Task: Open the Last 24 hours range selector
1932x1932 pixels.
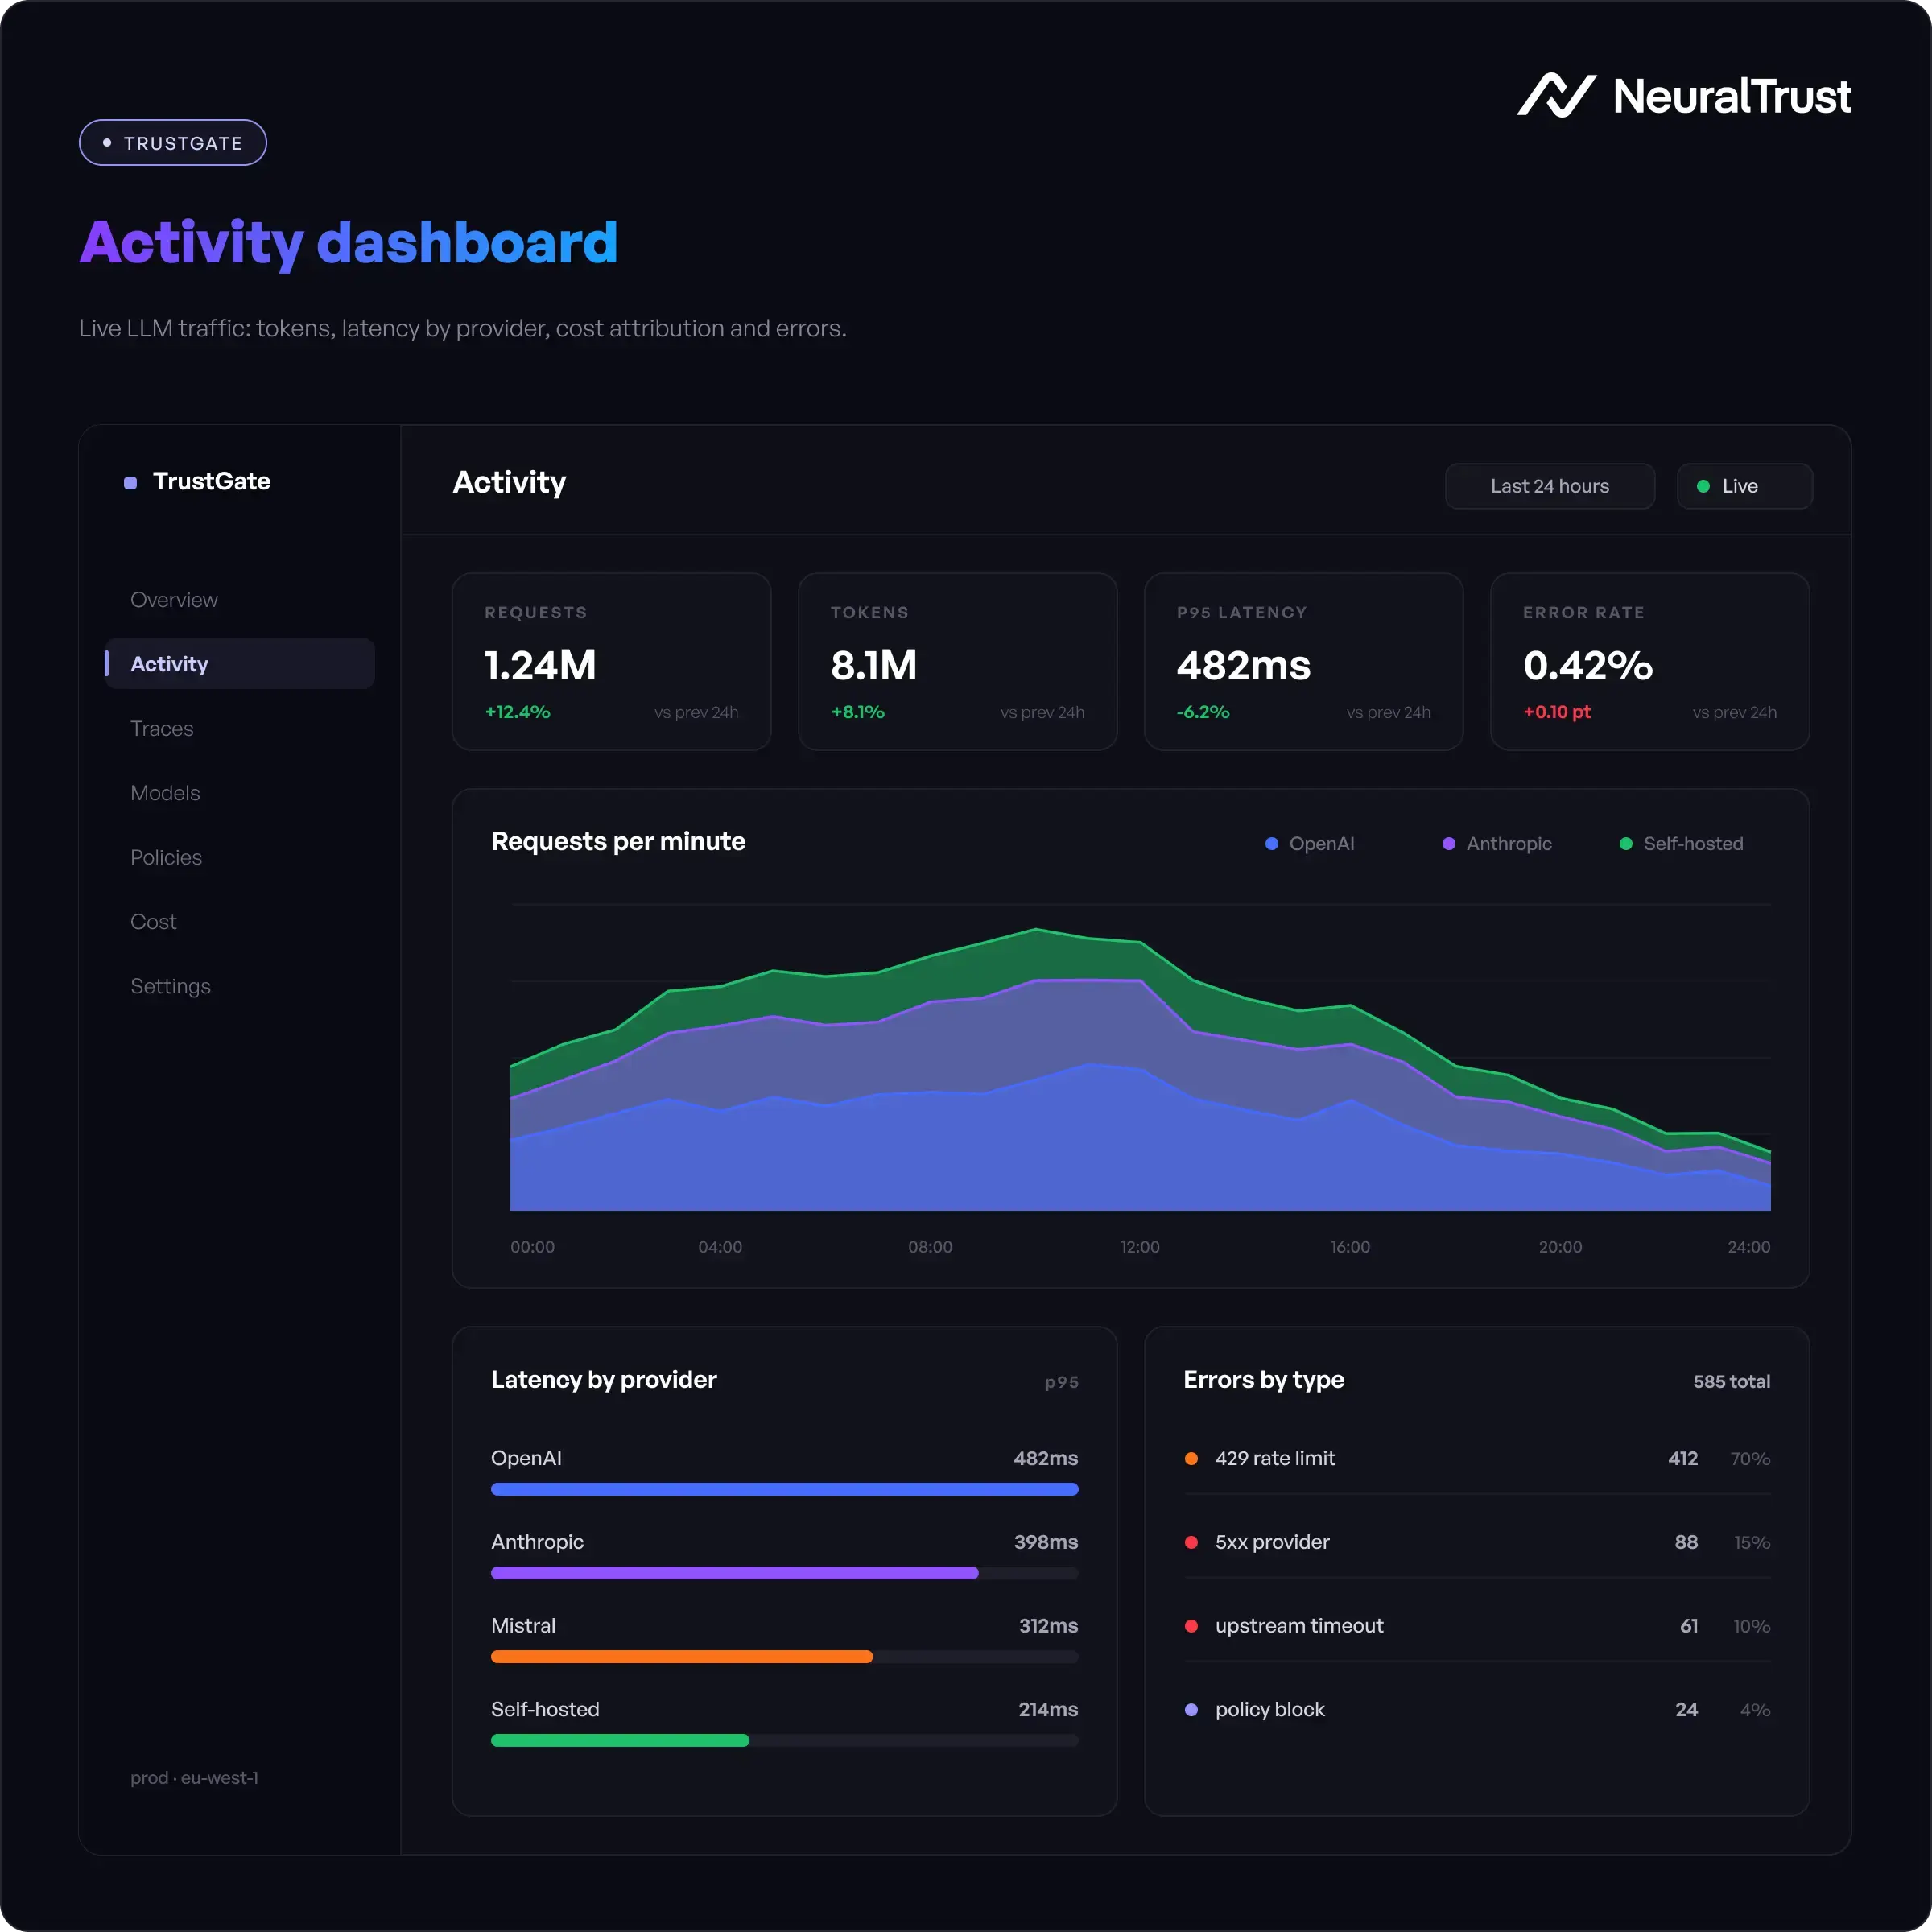Action: point(1550,486)
